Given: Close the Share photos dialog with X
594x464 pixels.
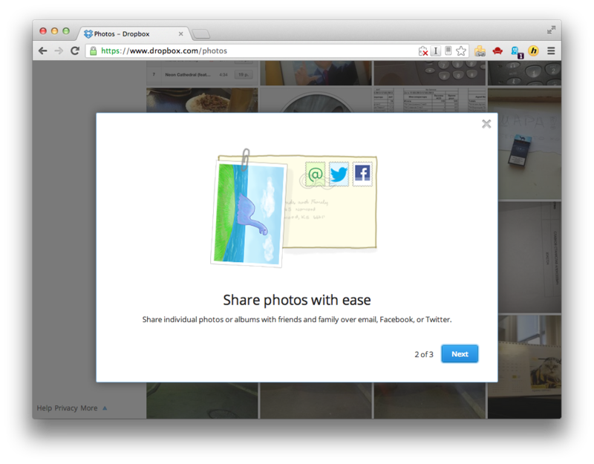Looking at the screenshot, I should [486, 124].
